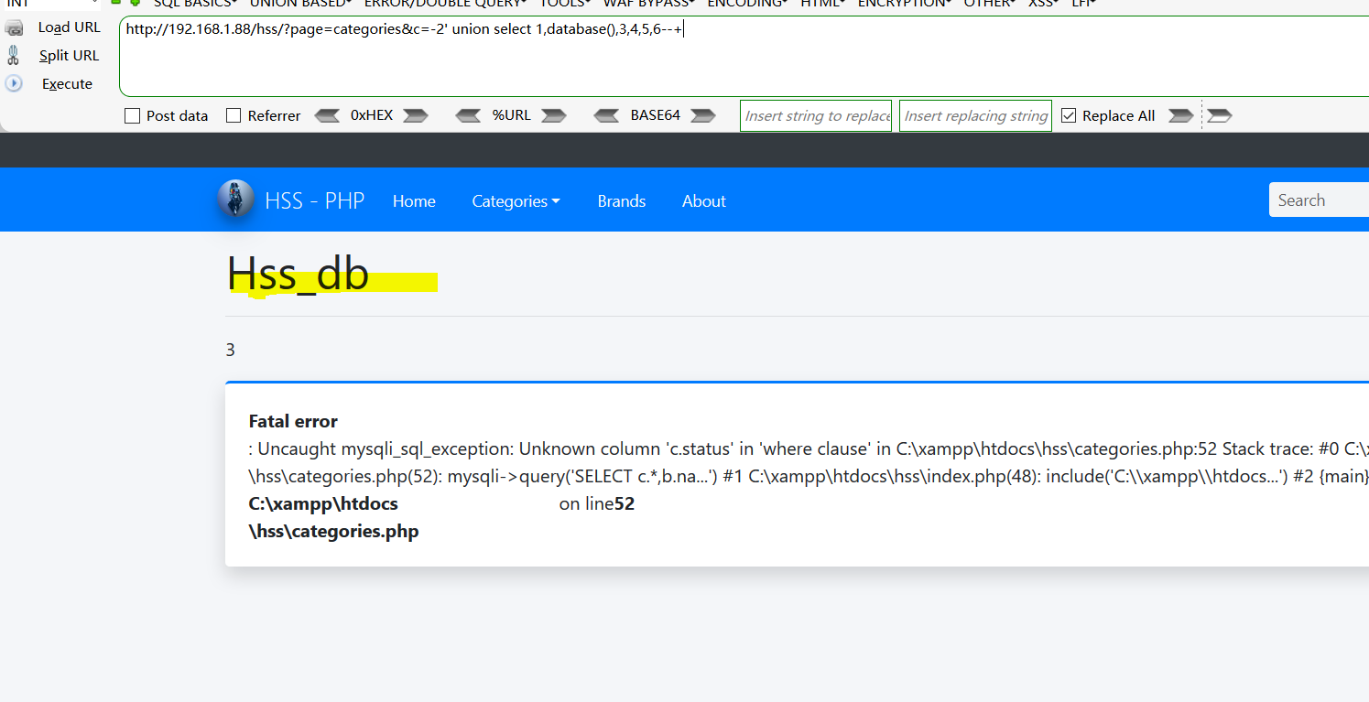Click the number 3 under the heading

(x=230, y=350)
